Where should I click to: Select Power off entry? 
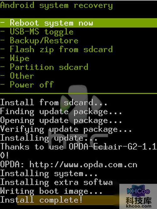tap(27, 84)
